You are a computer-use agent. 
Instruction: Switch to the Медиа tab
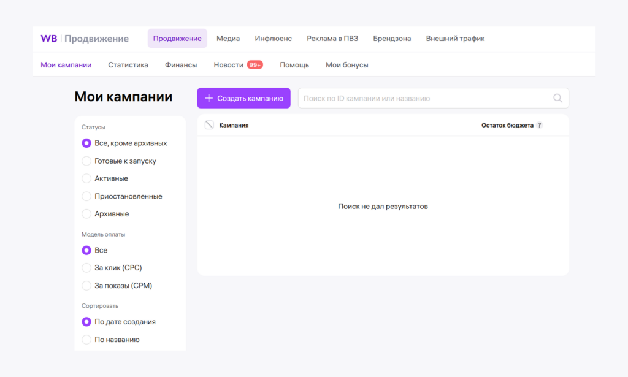[228, 38]
